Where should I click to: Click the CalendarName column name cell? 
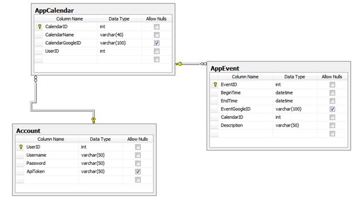coord(70,35)
